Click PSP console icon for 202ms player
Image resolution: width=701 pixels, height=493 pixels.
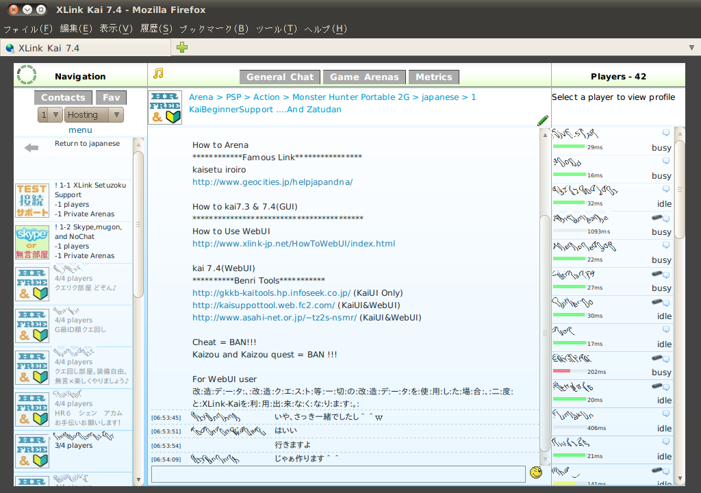coord(657,358)
